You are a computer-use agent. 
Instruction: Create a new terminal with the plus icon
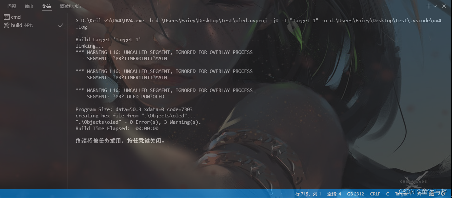pos(429,6)
